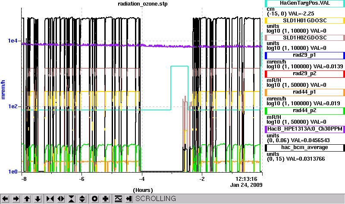Click the (Hours) x-axis title
Screen dimensions: 345x204
click(143, 190)
